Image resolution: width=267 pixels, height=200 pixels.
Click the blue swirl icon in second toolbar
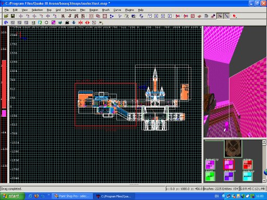coord(6,22)
